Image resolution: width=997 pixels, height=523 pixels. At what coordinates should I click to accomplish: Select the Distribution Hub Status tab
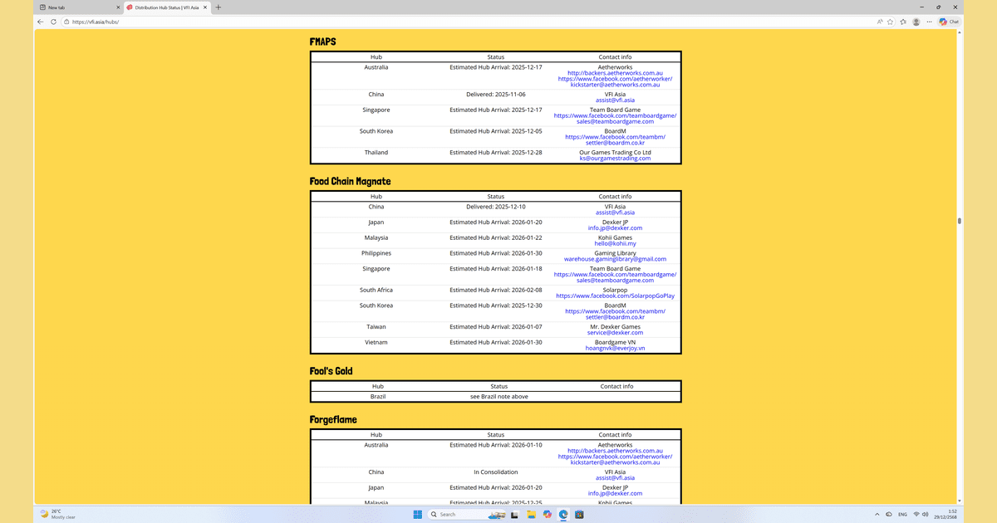[x=168, y=7]
